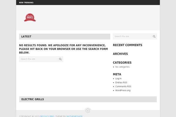Click the Electric Grills section heading

(33, 99)
